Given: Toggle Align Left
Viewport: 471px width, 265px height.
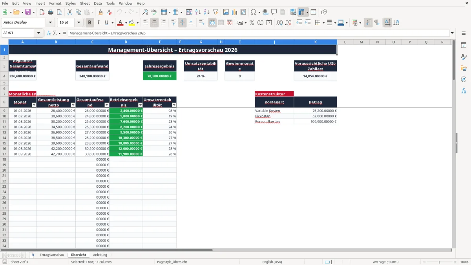Looking at the screenshot, I should tap(146, 23).
